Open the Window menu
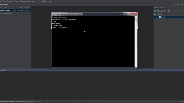This screenshot has width=184, height=103. [x=44, y=1]
